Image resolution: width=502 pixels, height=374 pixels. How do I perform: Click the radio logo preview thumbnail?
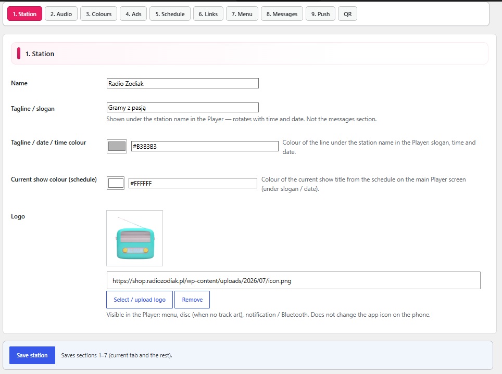tap(134, 238)
